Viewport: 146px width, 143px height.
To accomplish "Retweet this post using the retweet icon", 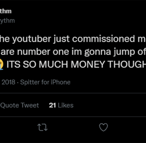I will (x=42, y=127).
